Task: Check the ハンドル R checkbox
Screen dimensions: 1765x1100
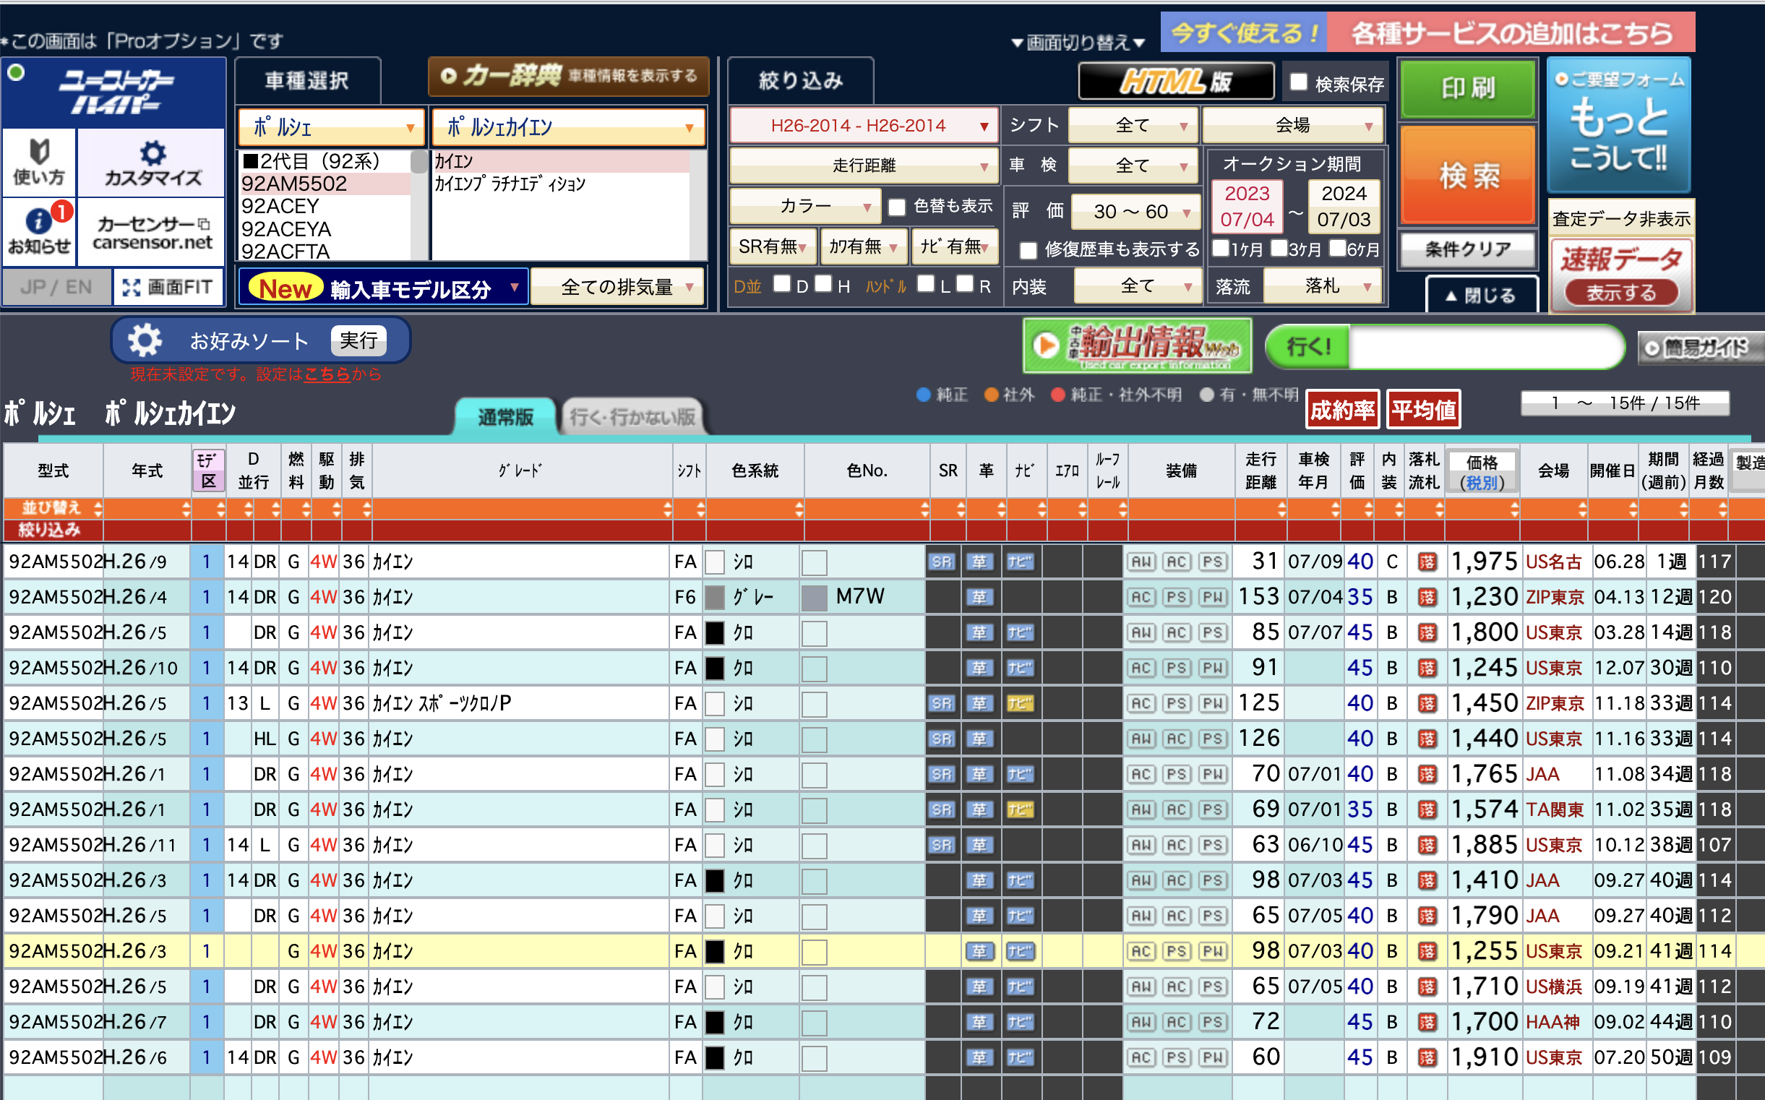Action: [965, 283]
